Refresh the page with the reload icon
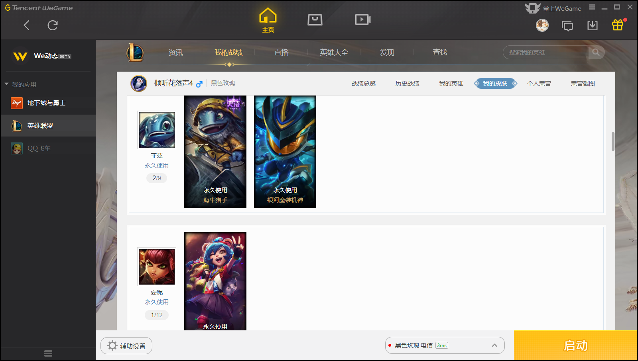 [53, 25]
